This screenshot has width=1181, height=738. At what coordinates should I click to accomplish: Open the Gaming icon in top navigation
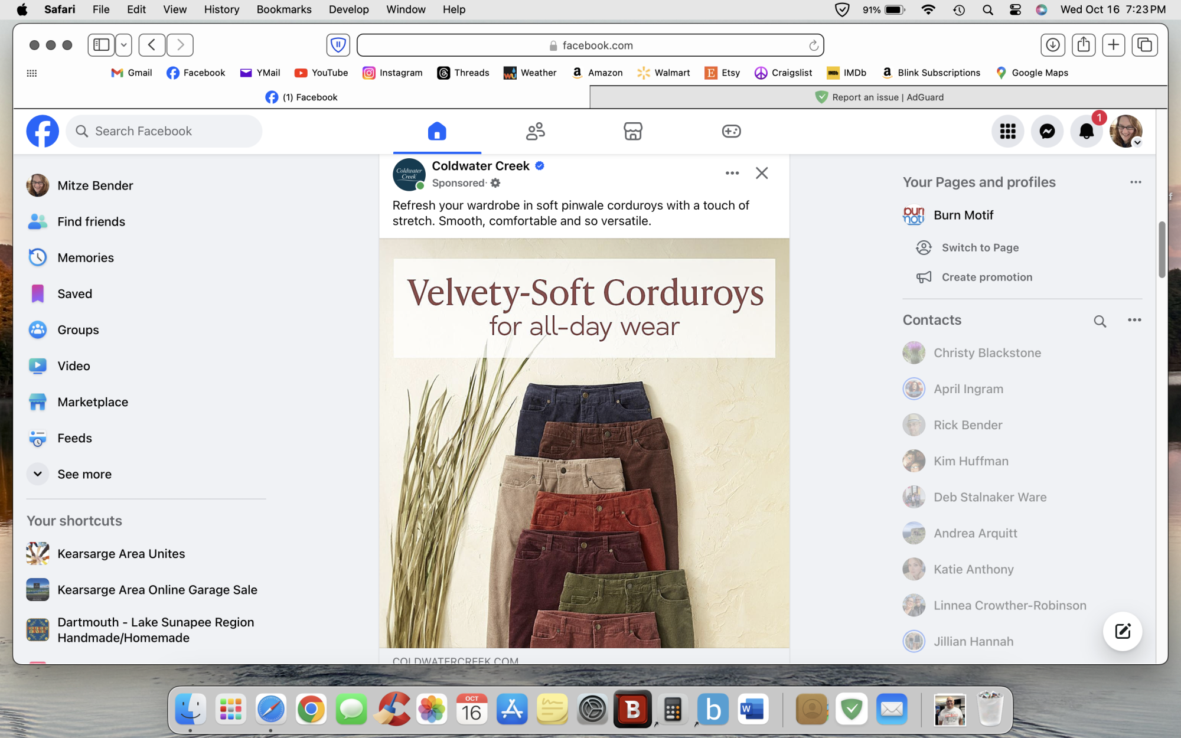pyautogui.click(x=730, y=131)
